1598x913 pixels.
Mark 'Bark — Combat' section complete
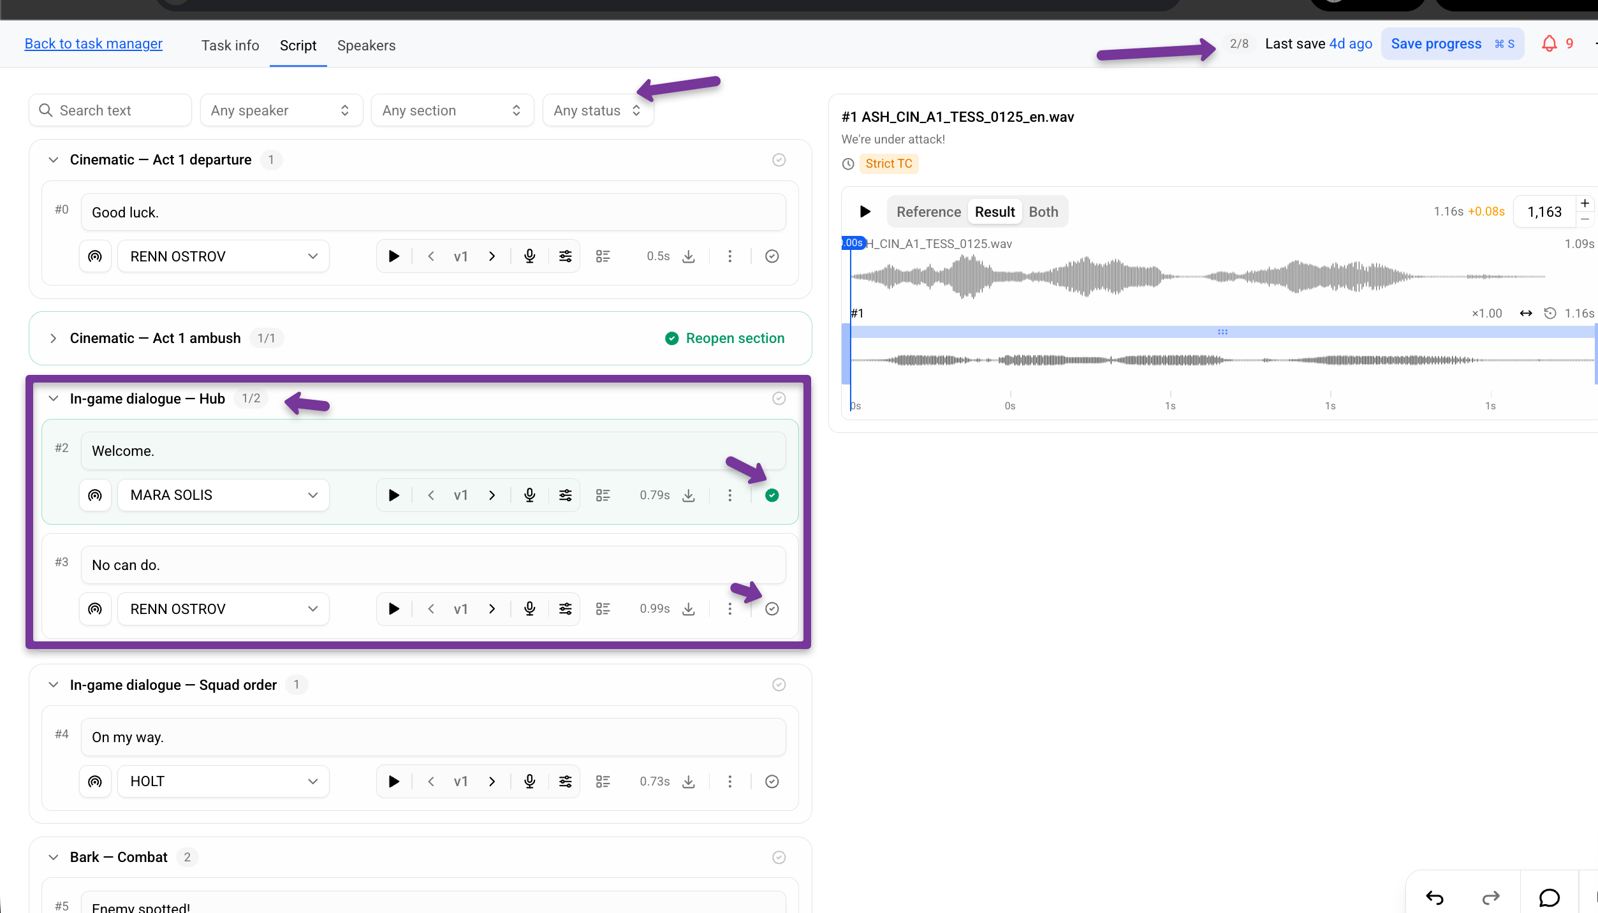coord(779,858)
